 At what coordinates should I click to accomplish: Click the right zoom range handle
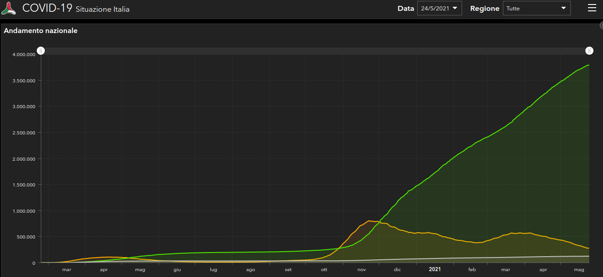point(589,51)
